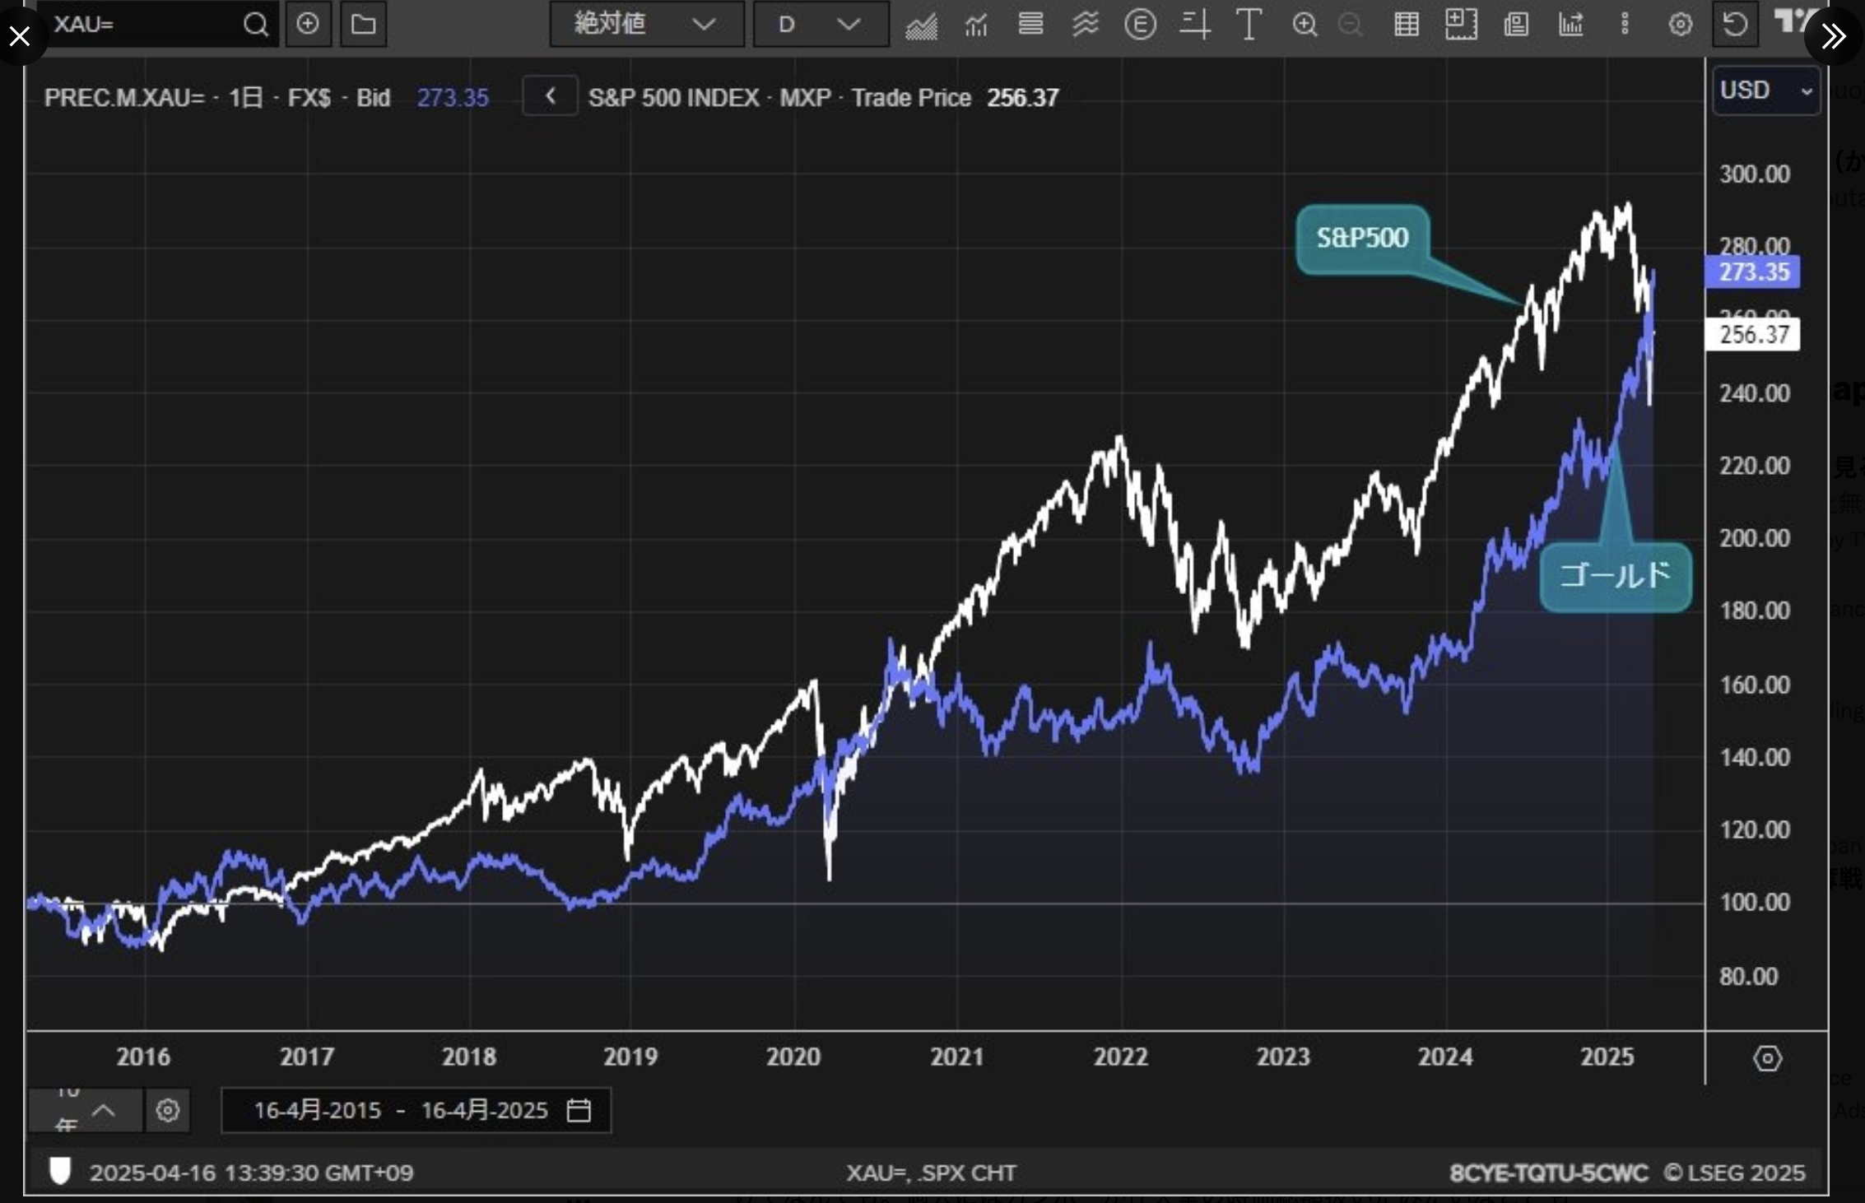
Task: Select the area chart style icon
Action: point(921,26)
